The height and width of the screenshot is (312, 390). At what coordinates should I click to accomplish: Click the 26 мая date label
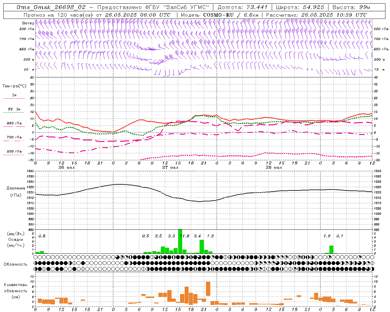pyautogui.click(x=66, y=168)
